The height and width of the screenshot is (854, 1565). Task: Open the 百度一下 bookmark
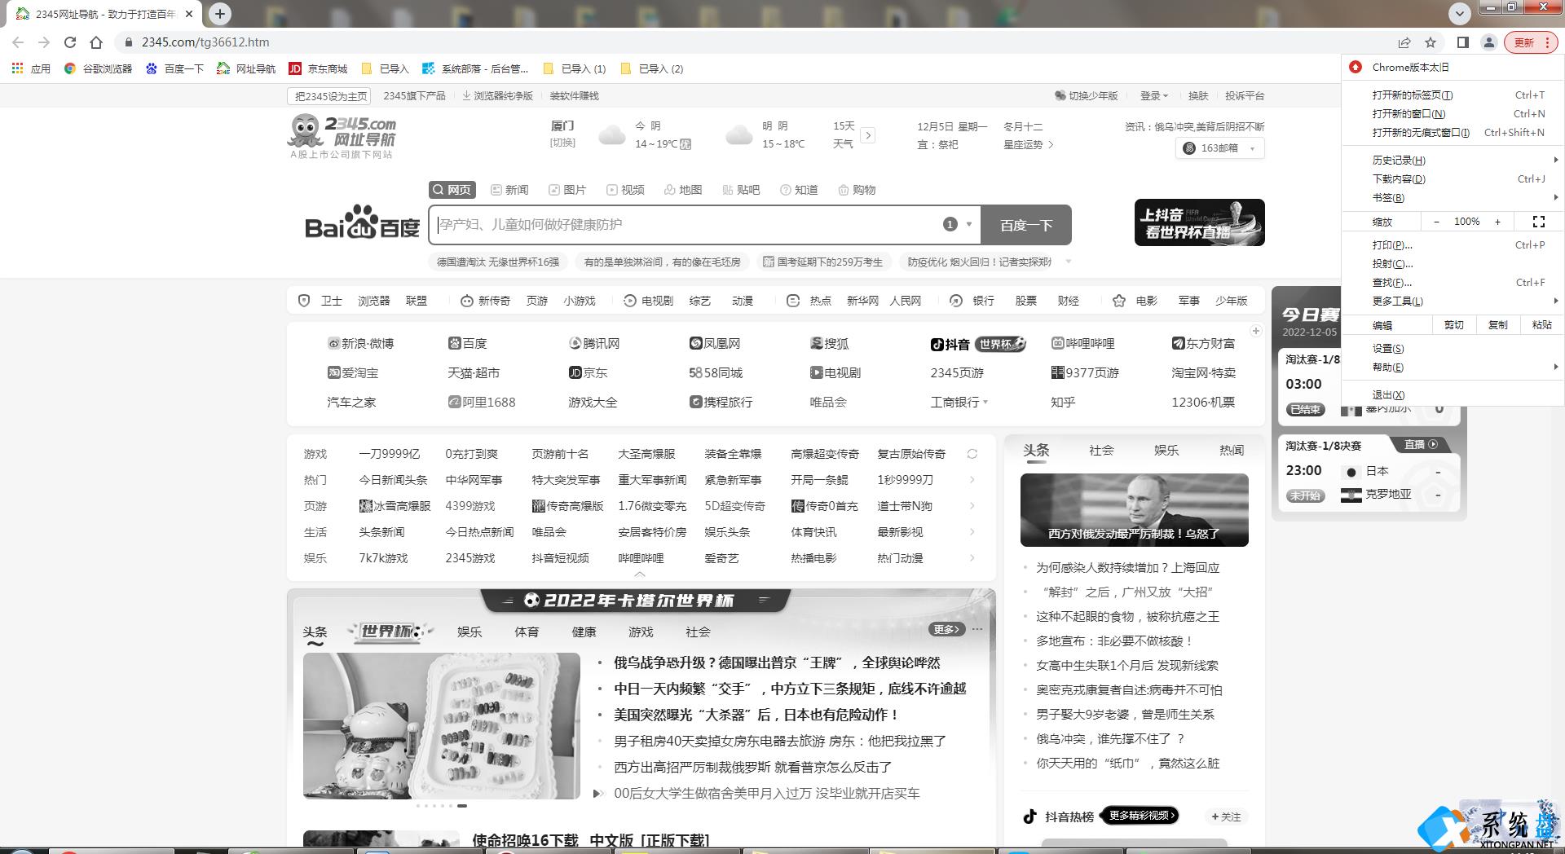click(x=174, y=68)
